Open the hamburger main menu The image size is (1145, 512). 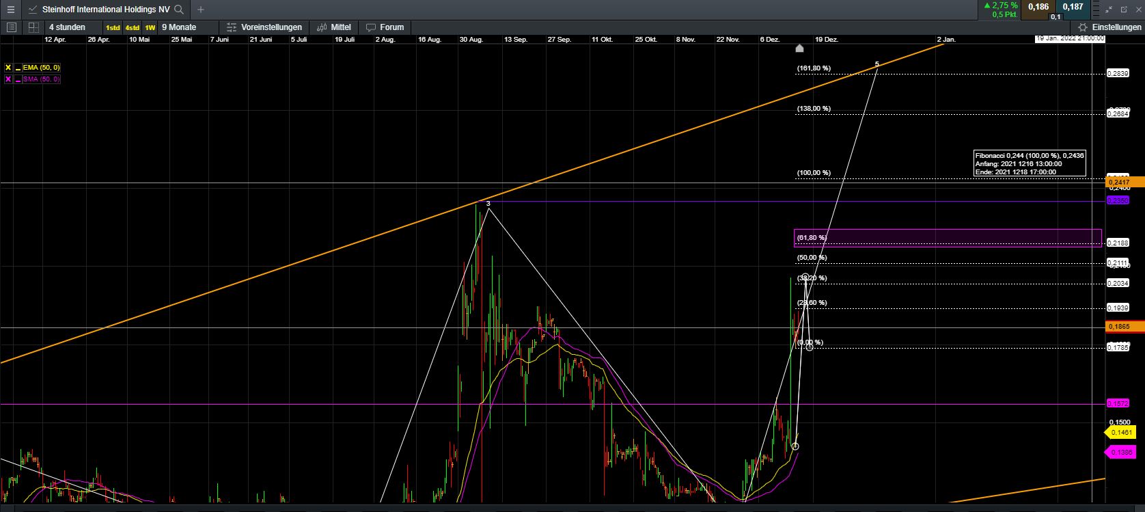(10, 10)
